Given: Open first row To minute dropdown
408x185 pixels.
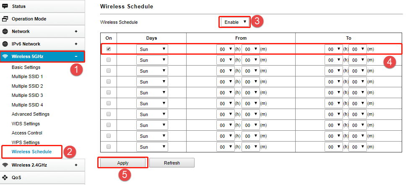Looking at the screenshot, I should 358,49.
